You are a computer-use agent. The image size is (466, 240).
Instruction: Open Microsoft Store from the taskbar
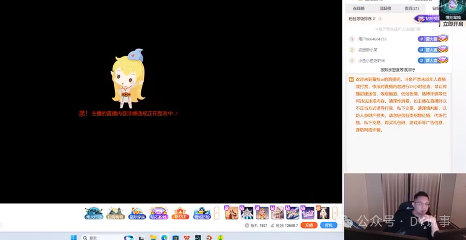point(175,237)
